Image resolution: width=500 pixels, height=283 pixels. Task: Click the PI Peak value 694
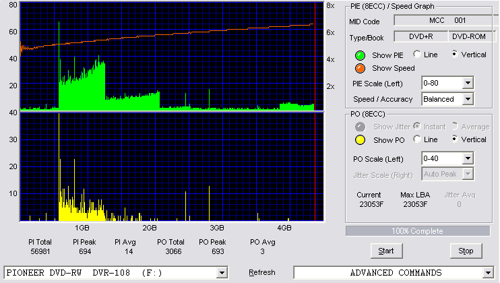85,251
